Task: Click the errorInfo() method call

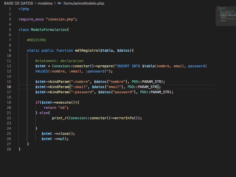Action: [126, 118]
